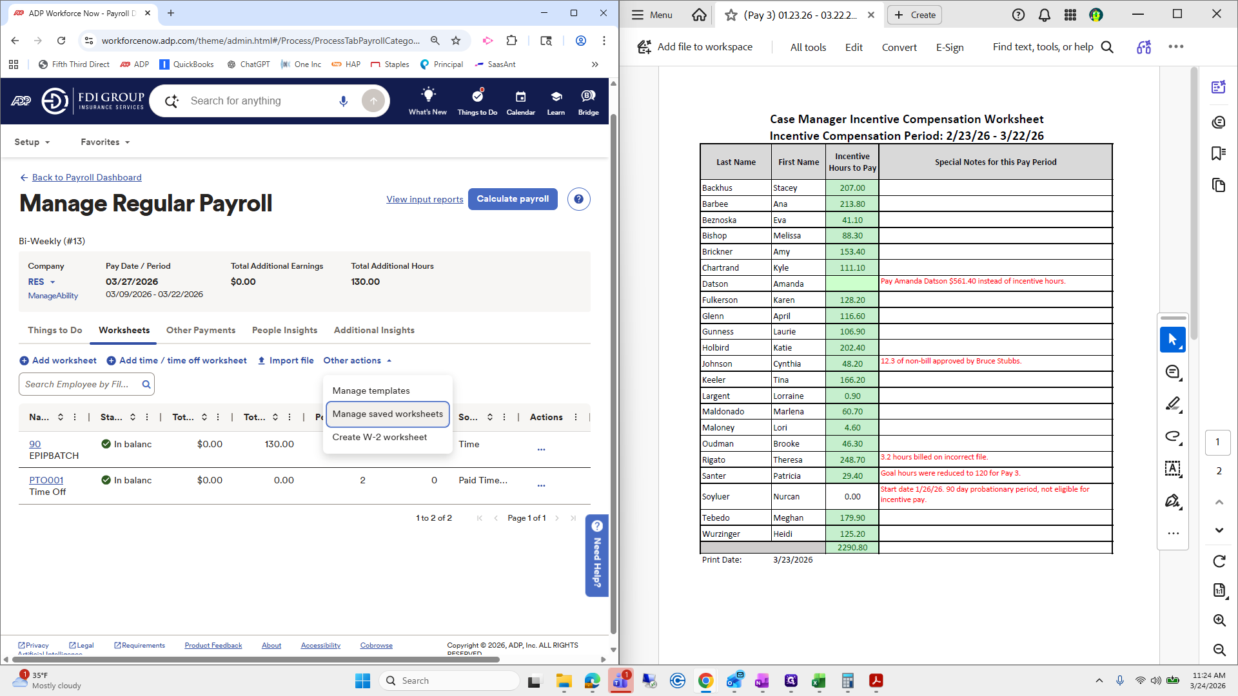Open the Setup dropdown menu
This screenshot has width=1238, height=696.
tap(32, 142)
